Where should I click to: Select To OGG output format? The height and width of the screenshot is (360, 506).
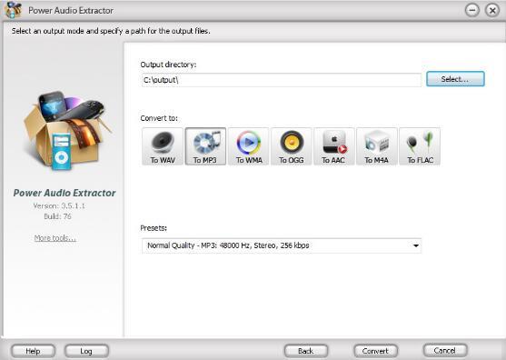tap(292, 146)
